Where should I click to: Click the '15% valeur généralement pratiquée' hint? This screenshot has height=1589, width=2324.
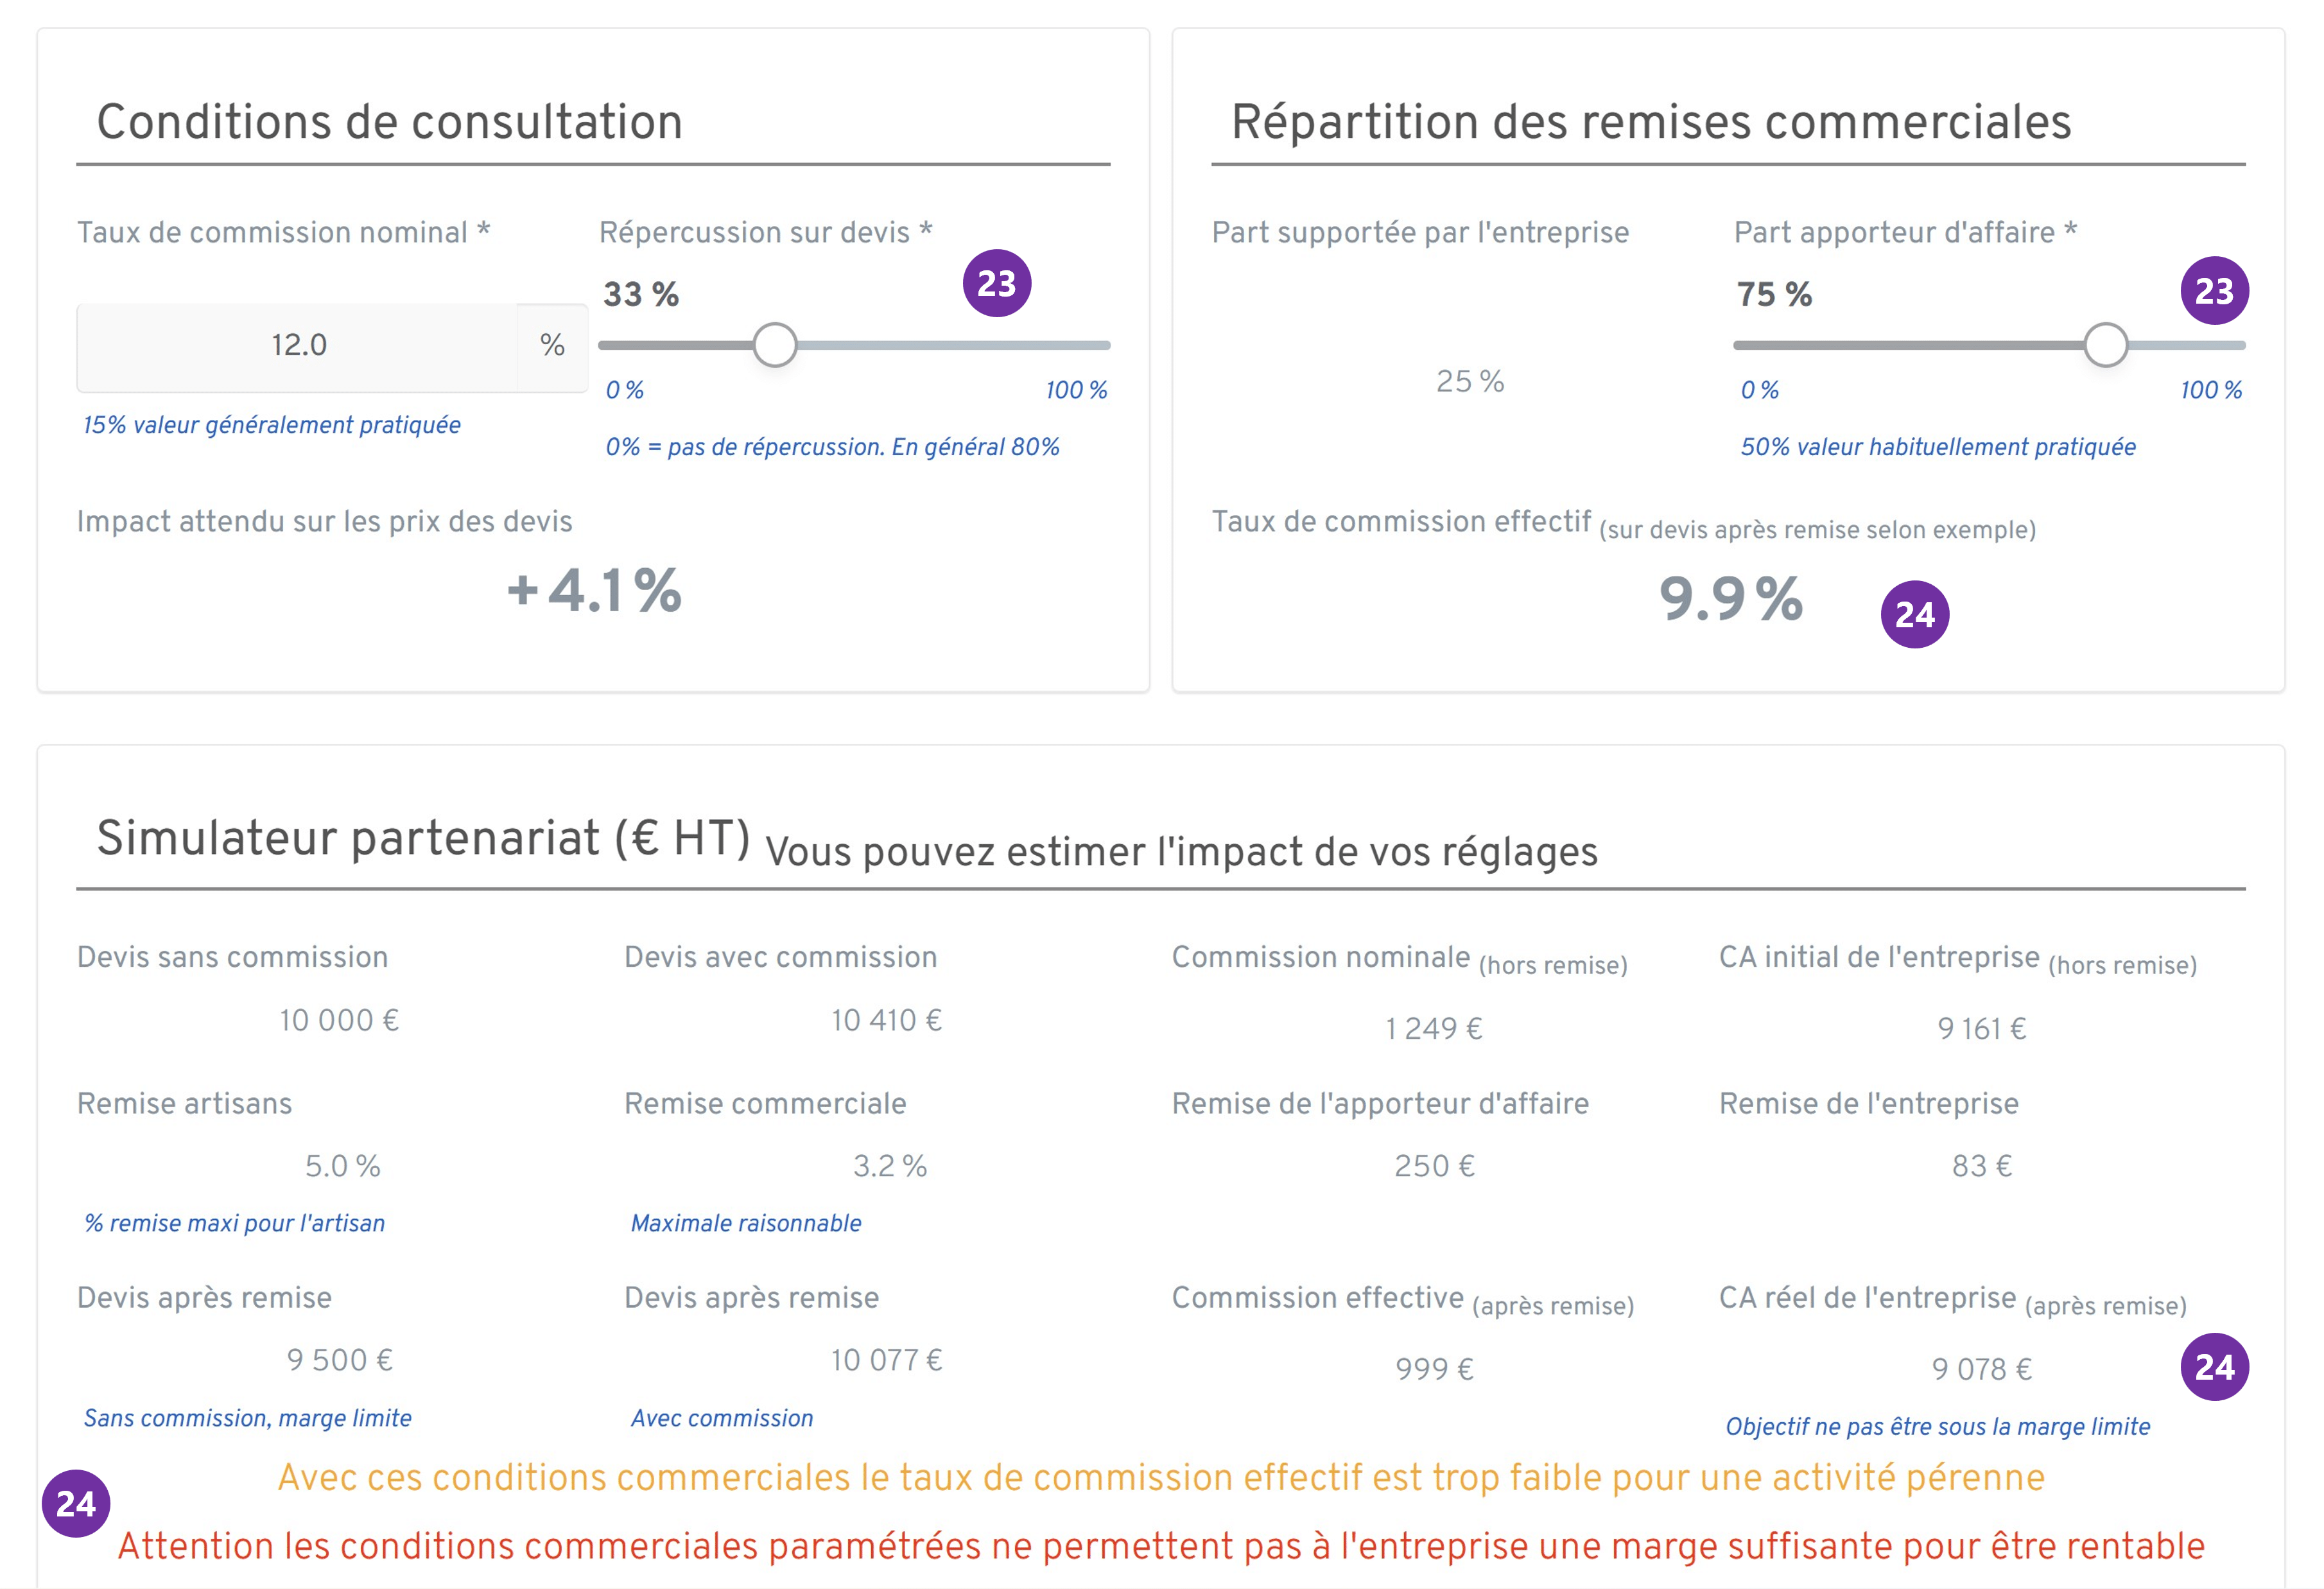click(271, 425)
